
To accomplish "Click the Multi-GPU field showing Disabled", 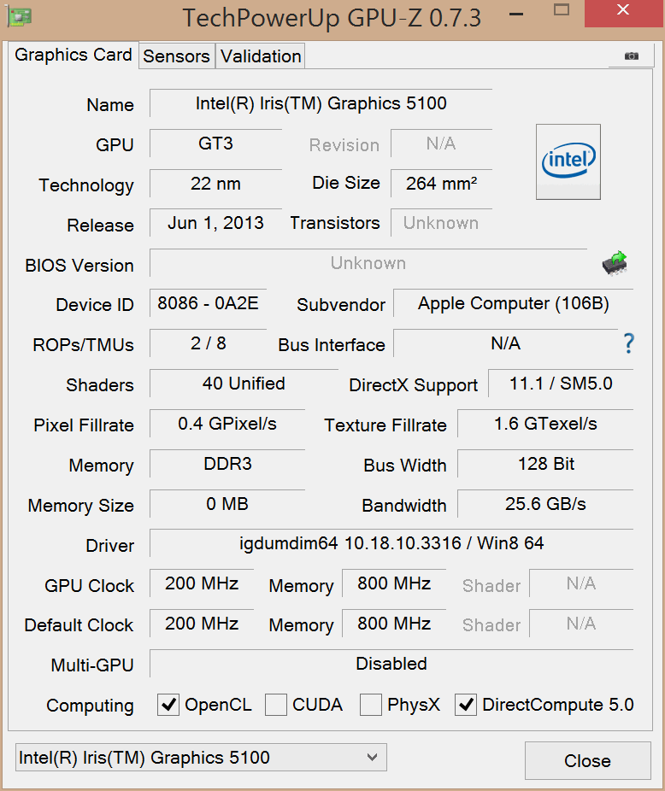I will (x=391, y=664).
